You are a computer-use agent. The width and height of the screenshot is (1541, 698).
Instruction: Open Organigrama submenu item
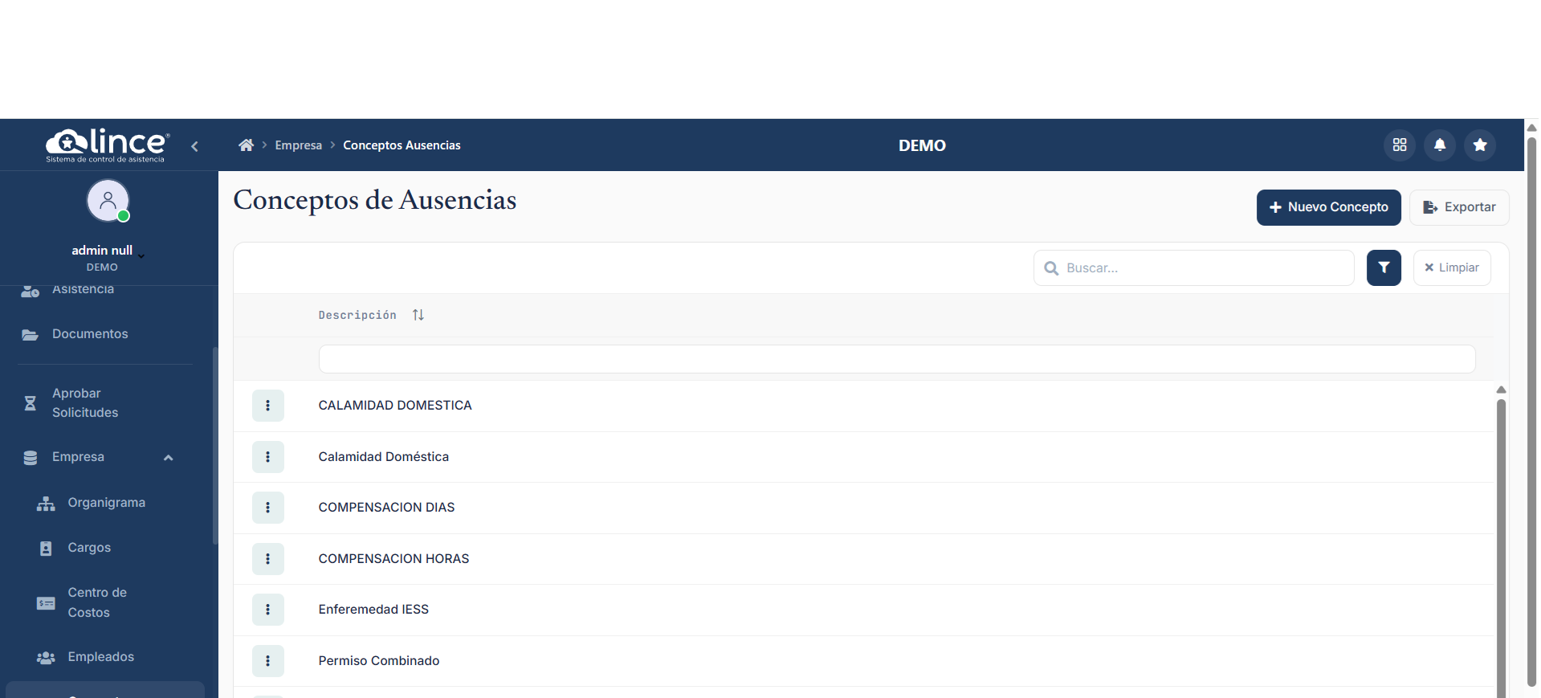106,502
